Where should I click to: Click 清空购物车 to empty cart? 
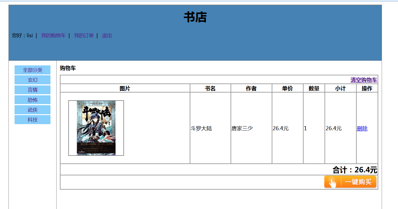[364, 80]
